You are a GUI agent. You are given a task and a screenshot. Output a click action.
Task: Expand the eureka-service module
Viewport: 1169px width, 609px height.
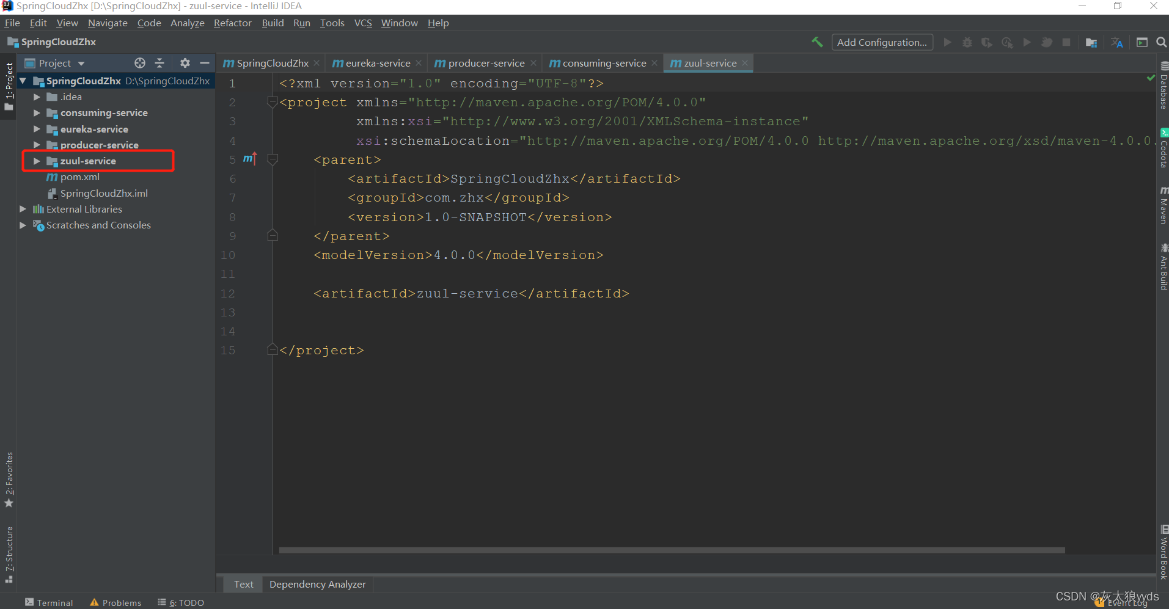(37, 129)
